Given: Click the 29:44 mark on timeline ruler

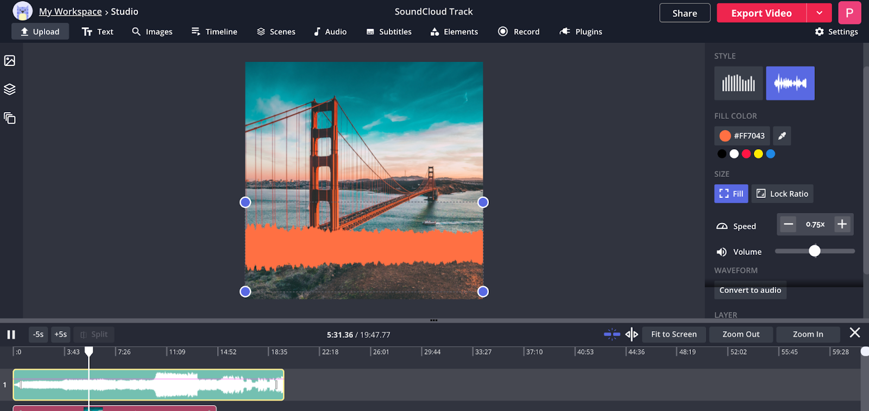Looking at the screenshot, I should tap(432, 352).
